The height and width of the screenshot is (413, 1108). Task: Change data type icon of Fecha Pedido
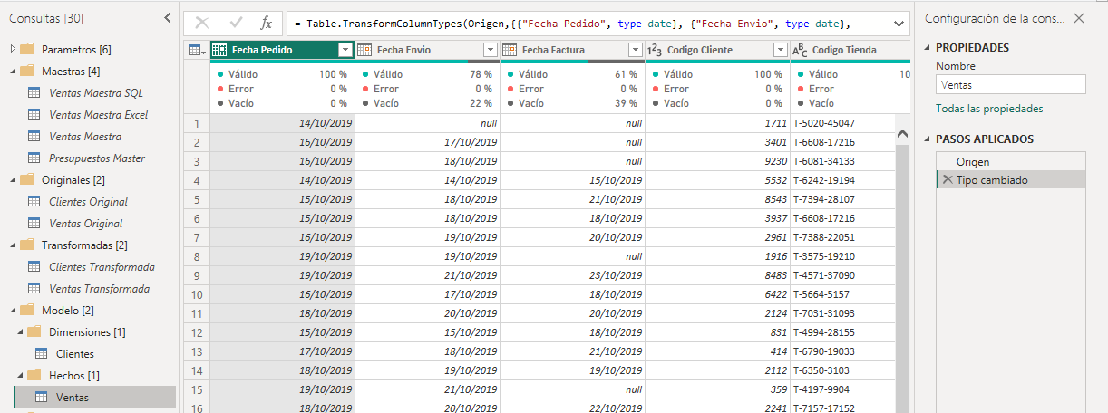coord(220,50)
